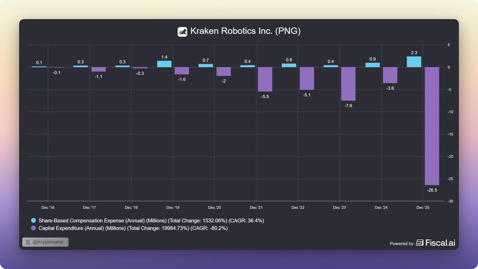Click the data label 1.4
Screen dimensions: 478x269
(164, 56)
